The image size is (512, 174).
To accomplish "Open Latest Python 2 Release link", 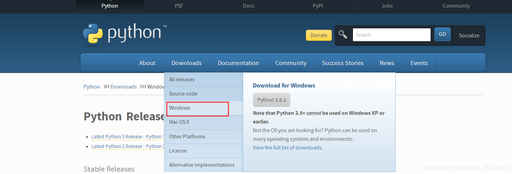I will click(127, 146).
